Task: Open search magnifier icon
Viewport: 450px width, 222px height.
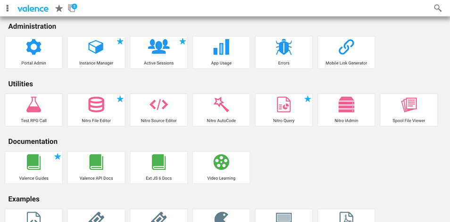Action: [x=438, y=8]
